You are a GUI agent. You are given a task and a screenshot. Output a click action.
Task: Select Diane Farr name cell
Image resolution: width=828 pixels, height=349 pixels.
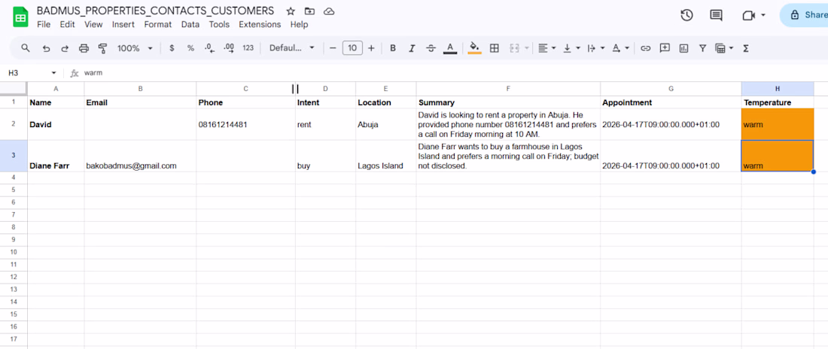point(56,156)
